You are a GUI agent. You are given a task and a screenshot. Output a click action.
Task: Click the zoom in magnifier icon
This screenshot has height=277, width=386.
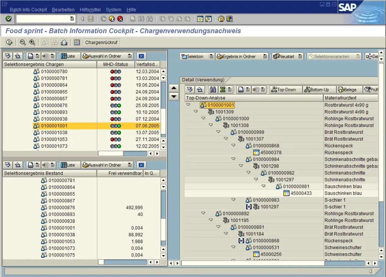click(32, 42)
